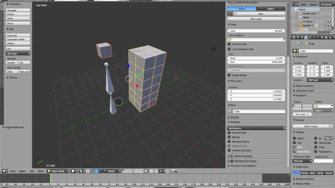Click the outliner editor type icon

pos(295,4)
